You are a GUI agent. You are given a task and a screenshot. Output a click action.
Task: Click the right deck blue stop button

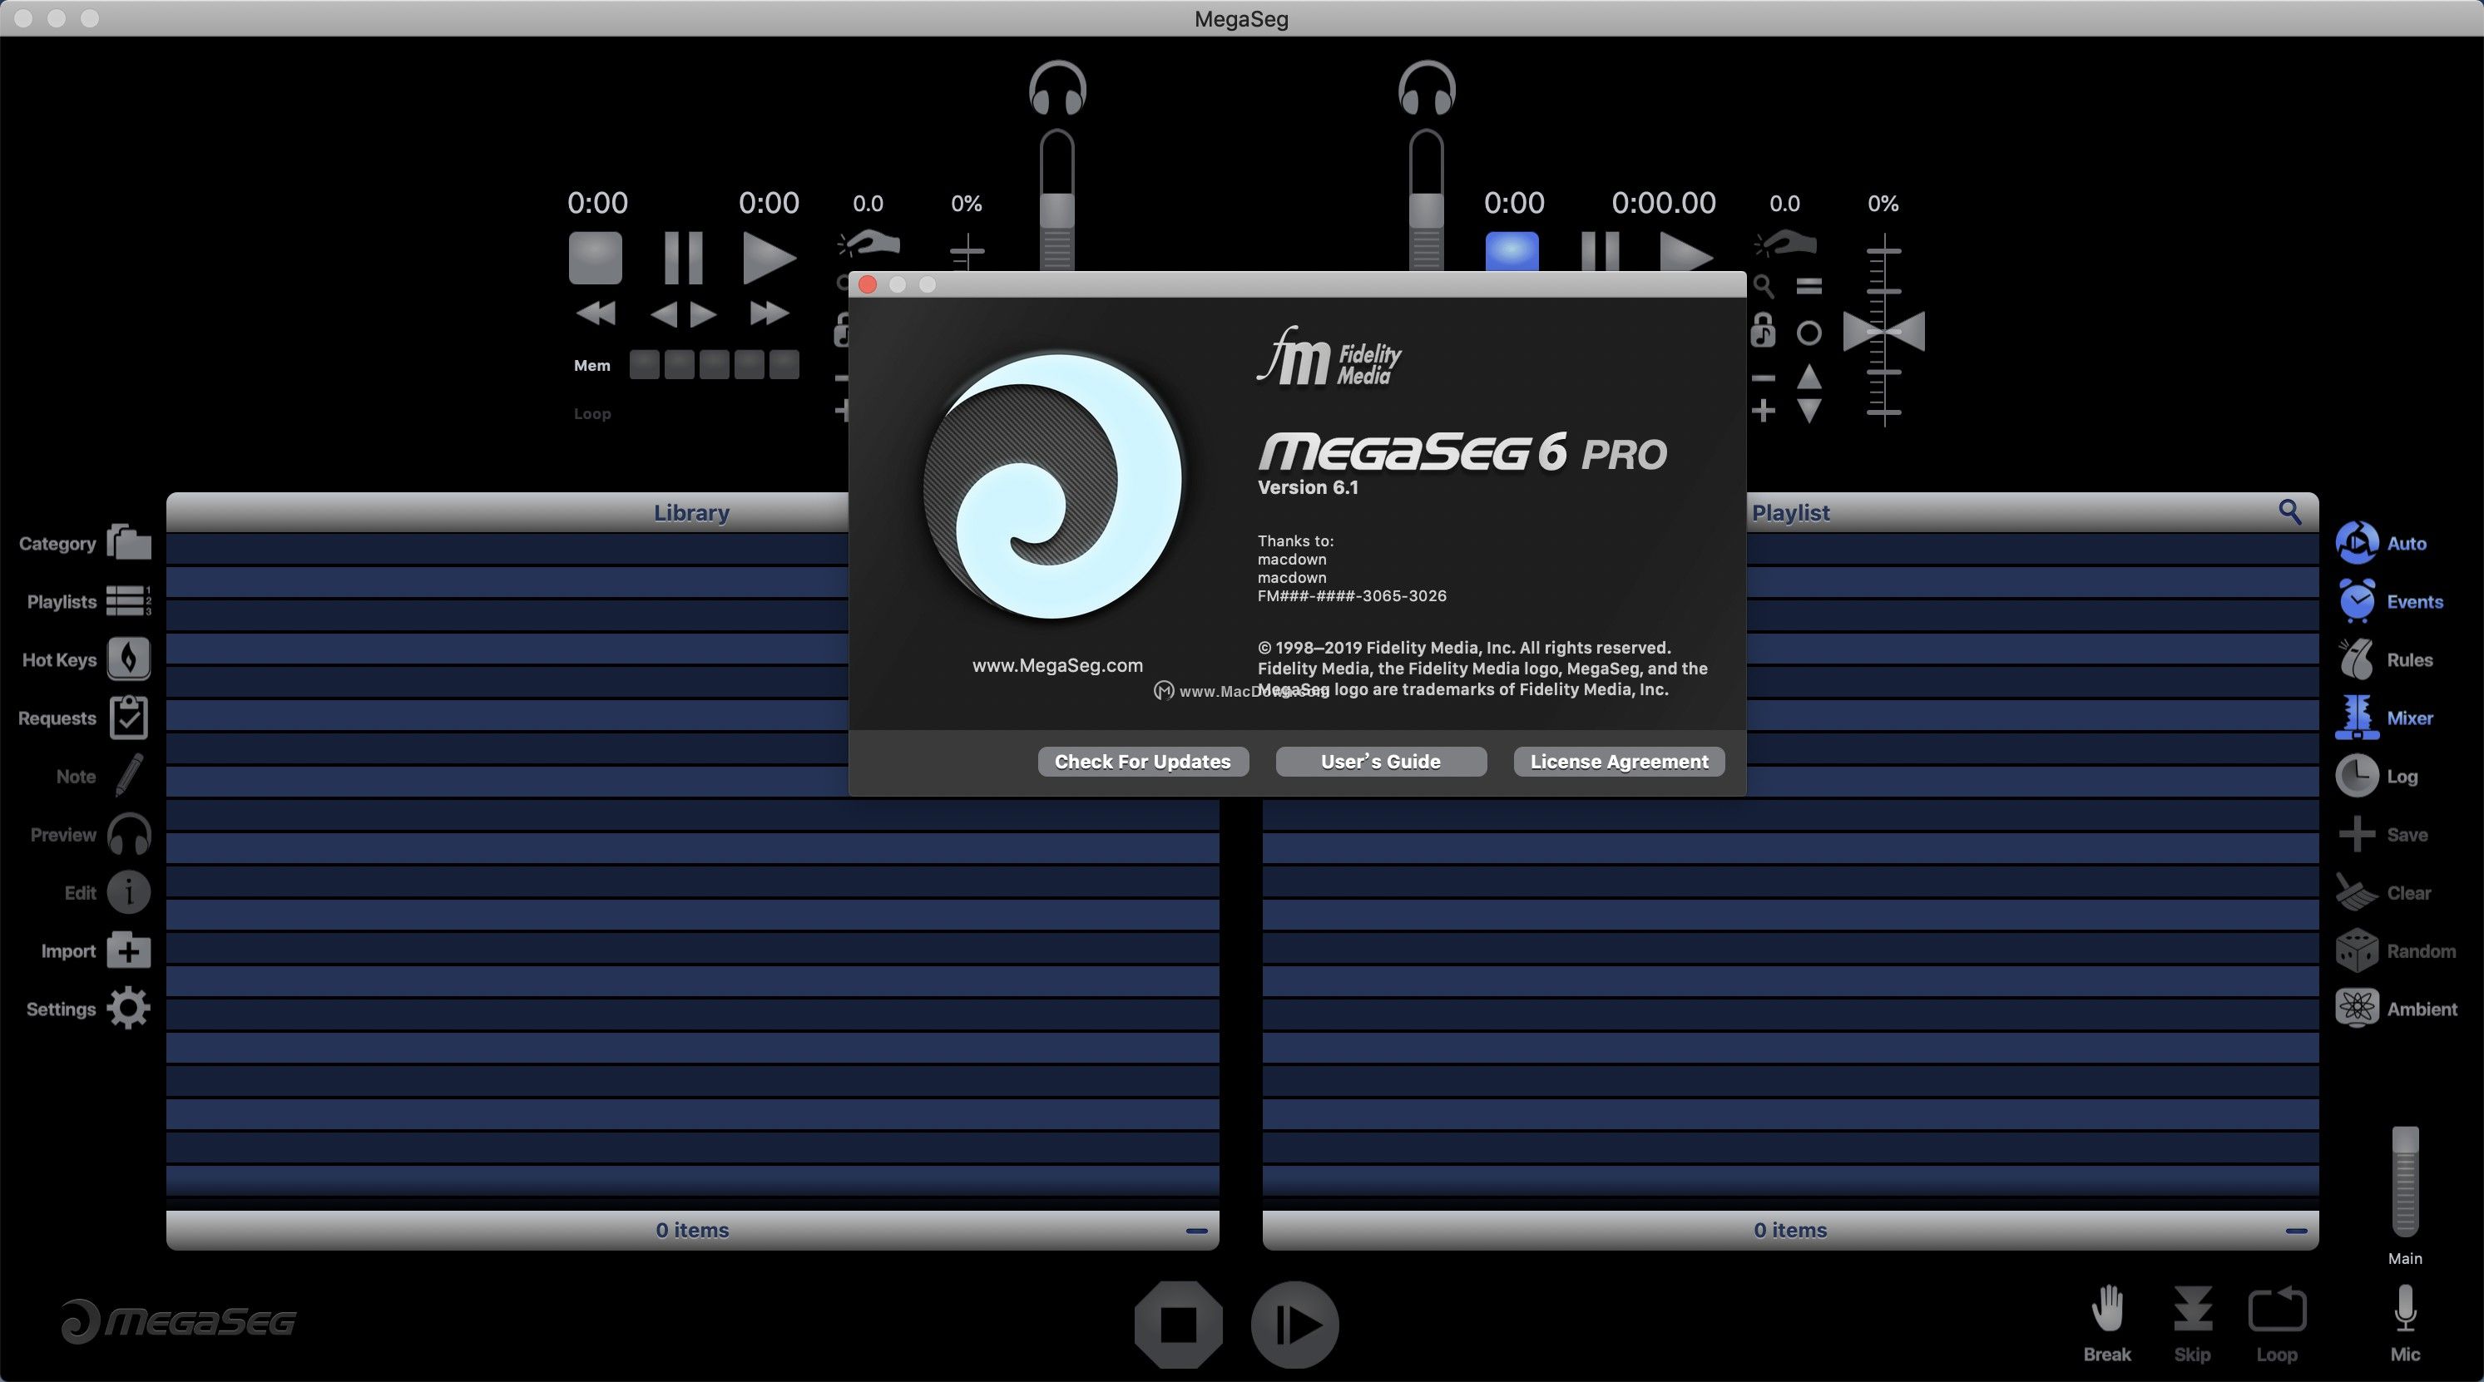pyautogui.click(x=1511, y=251)
